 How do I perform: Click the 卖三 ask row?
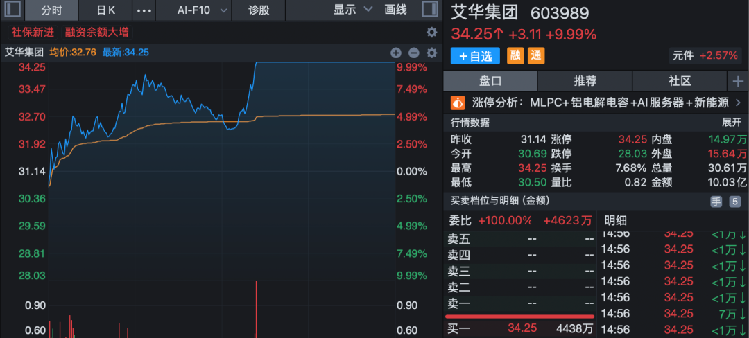[x=520, y=271]
